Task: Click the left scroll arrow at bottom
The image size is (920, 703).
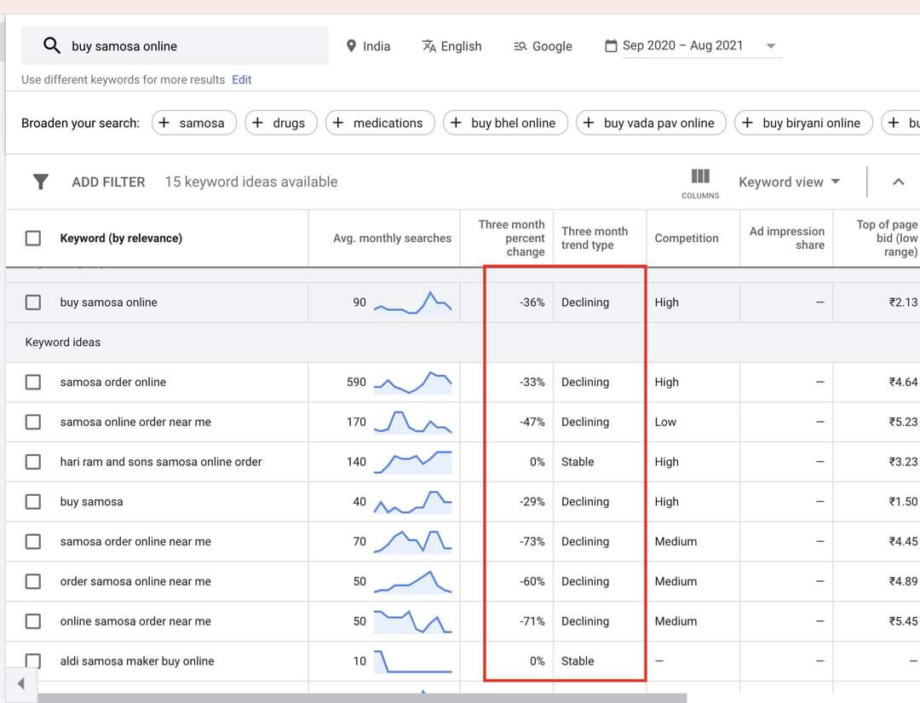Action: point(21,683)
